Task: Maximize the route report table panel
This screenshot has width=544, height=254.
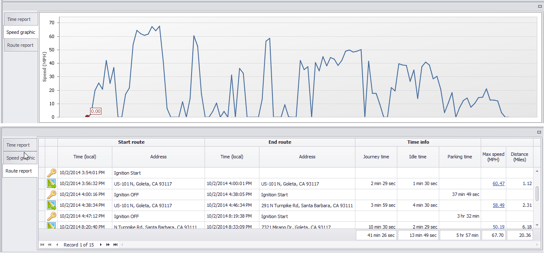Action: 540,132
